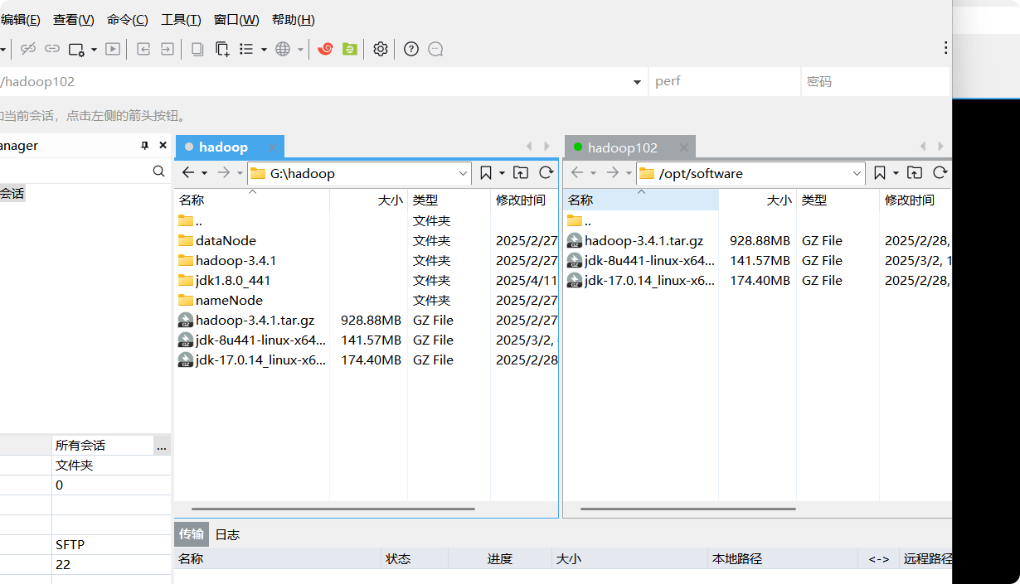Open the 窗口(W) menu
1020x584 pixels.
pyautogui.click(x=236, y=20)
